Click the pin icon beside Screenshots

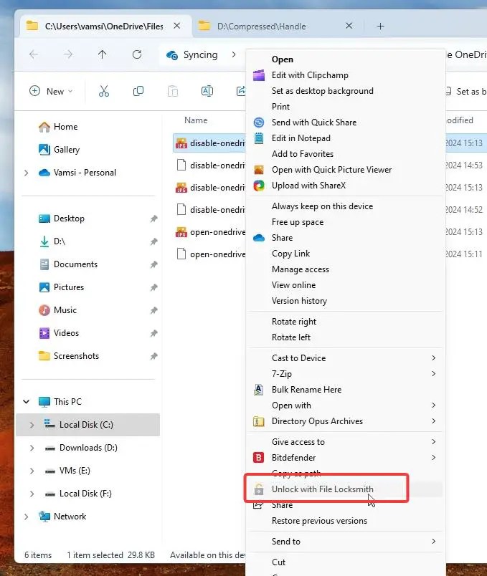click(x=153, y=356)
